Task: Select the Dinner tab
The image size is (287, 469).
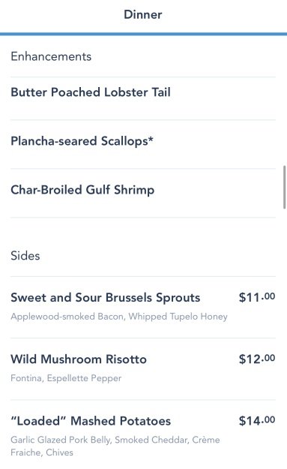Action: click(143, 15)
